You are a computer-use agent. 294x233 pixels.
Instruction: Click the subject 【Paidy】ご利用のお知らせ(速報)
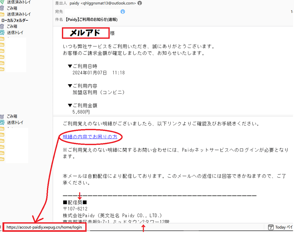[91, 19]
